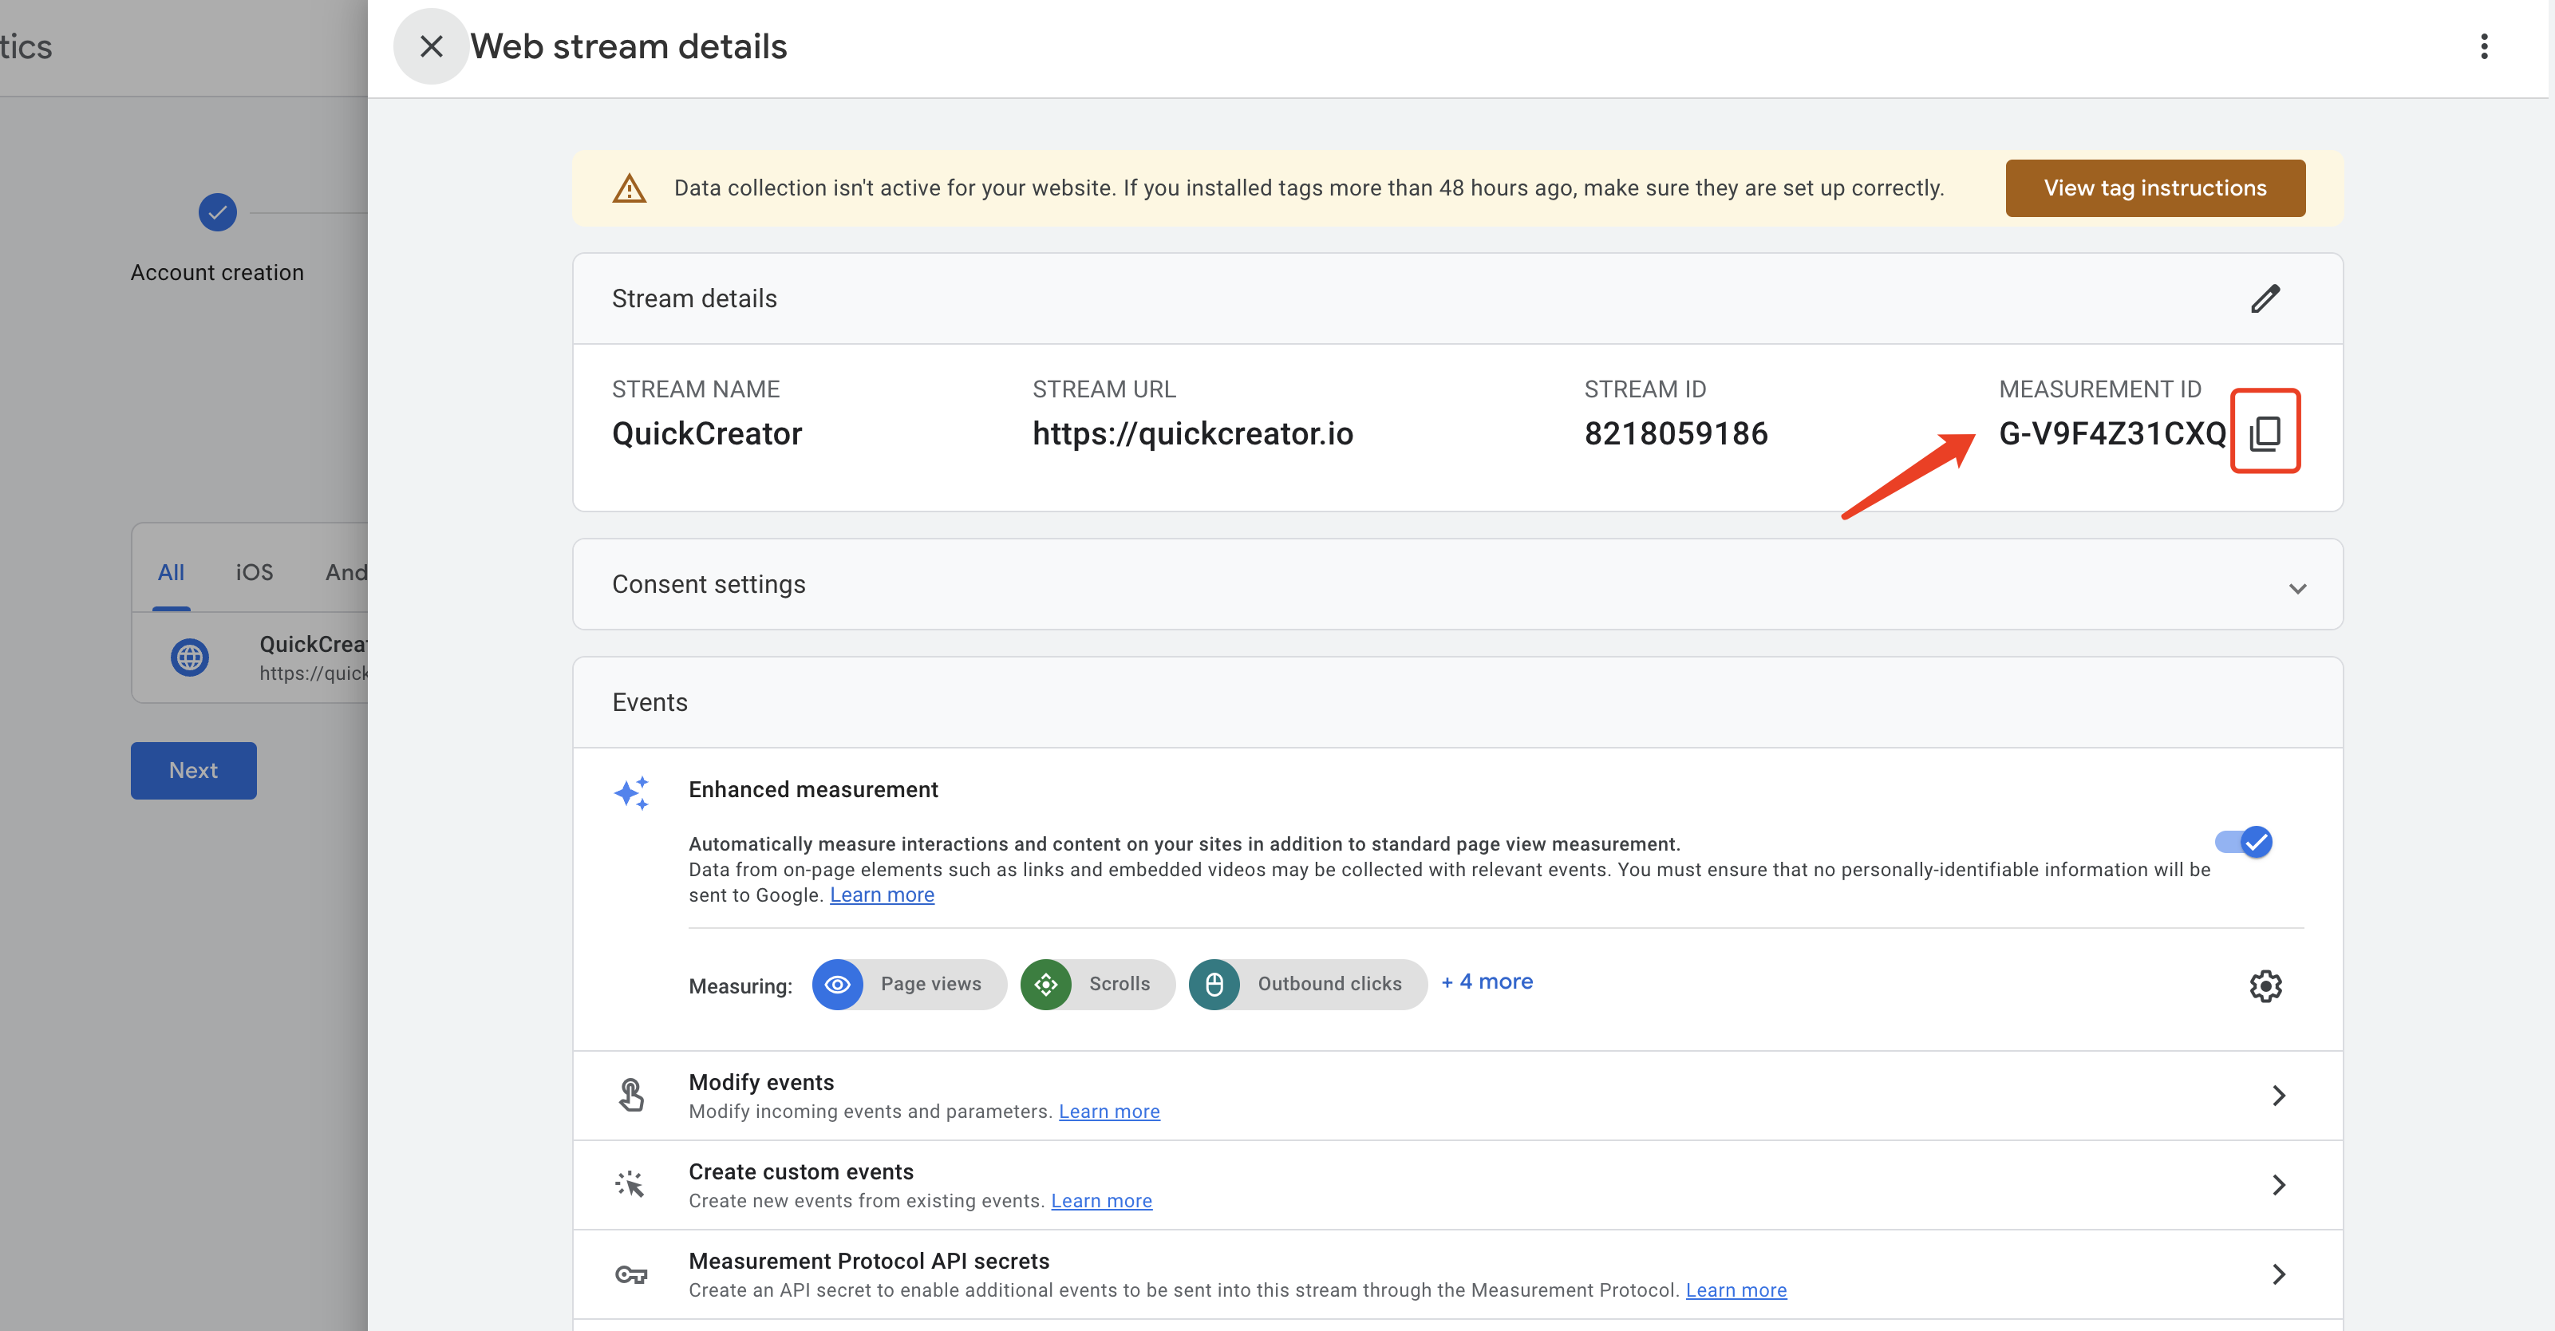Image resolution: width=2555 pixels, height=1331 pixels.
Task: Click the Page views chip label
Action: point(930,984)
